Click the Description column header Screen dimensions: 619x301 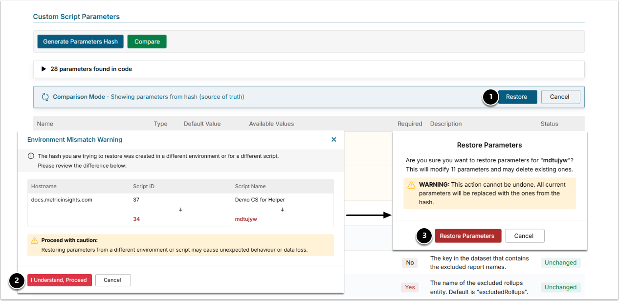(x=446, y=124)
